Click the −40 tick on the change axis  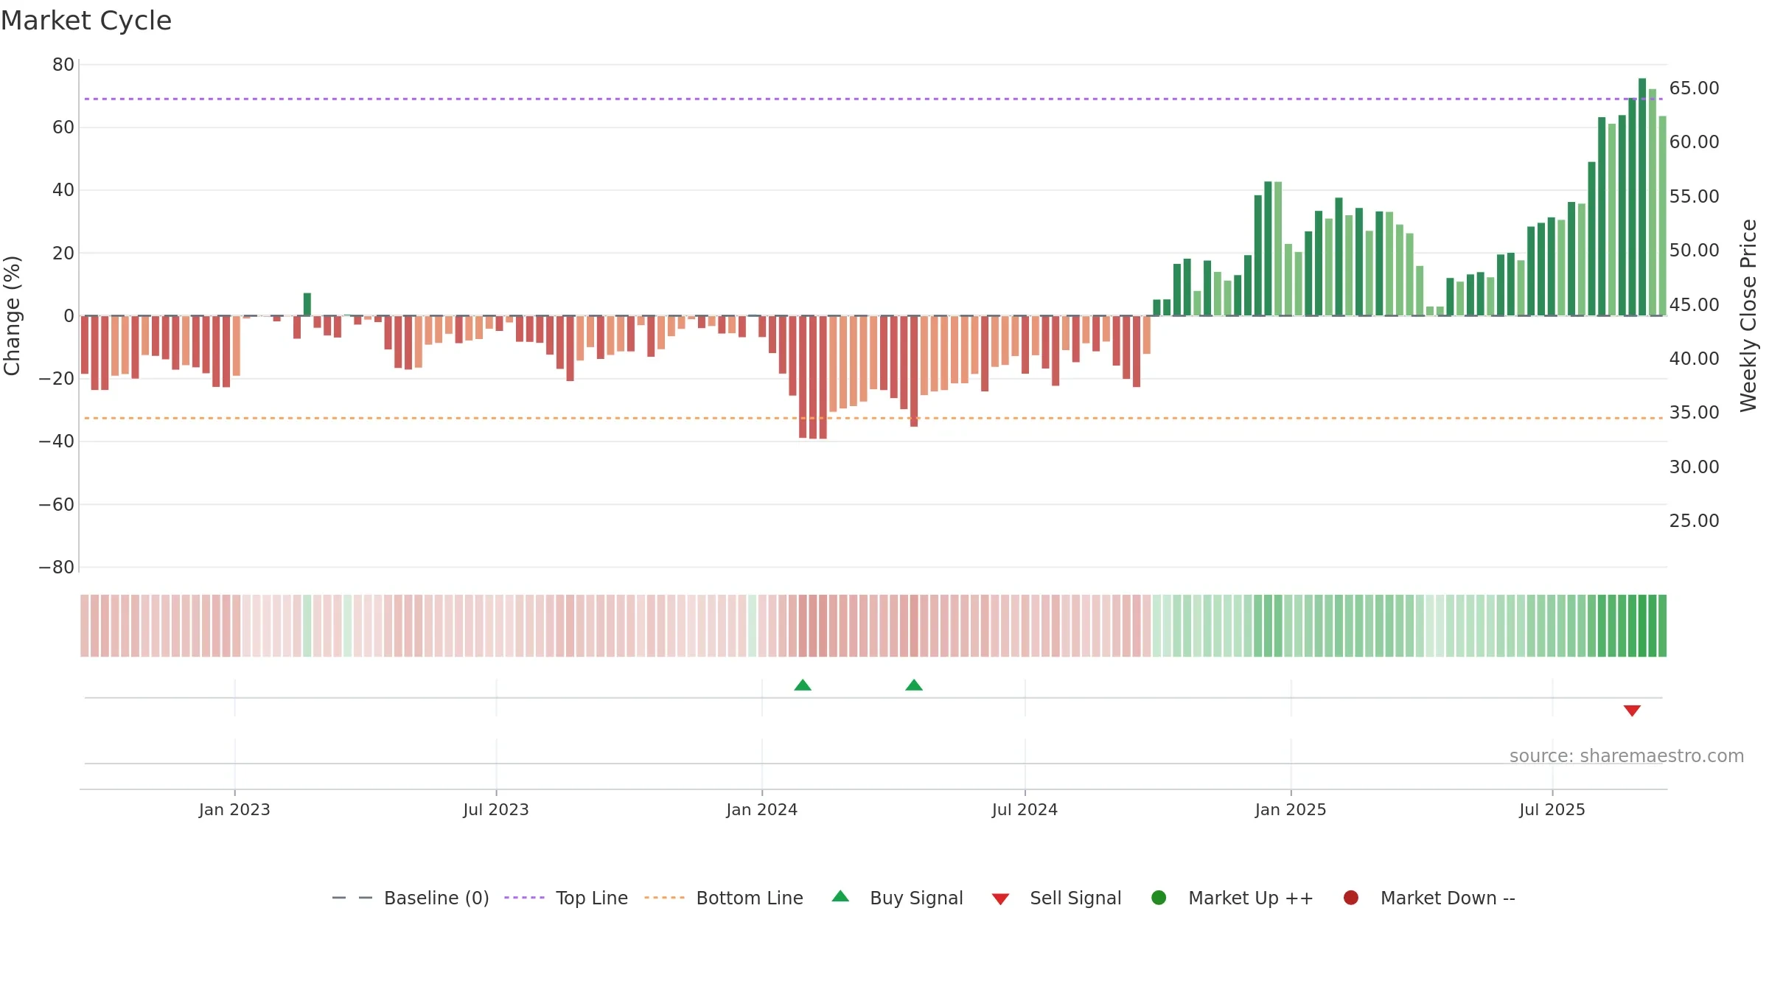[x=57, y=441]
